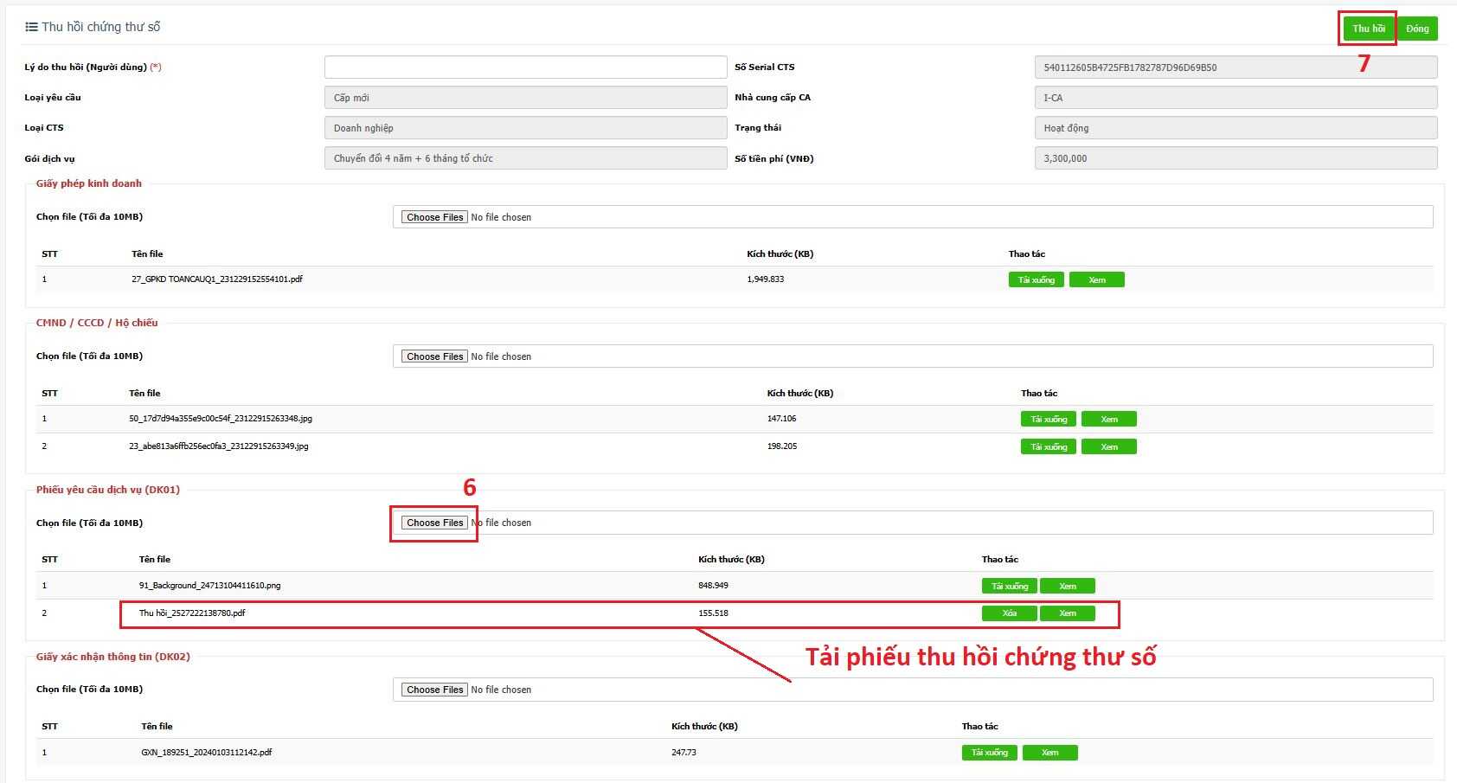Download the 23_abe813a6ffb256ec0fa3 jpg file
Viewport: 1457px width, 783px height.
[x=1049, y=446]
